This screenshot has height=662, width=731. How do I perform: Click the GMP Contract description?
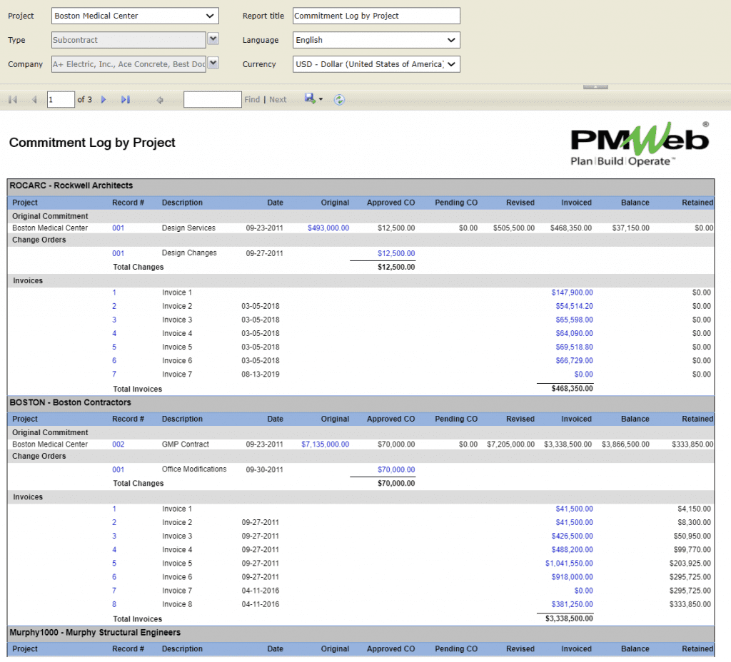click(186, 444)
